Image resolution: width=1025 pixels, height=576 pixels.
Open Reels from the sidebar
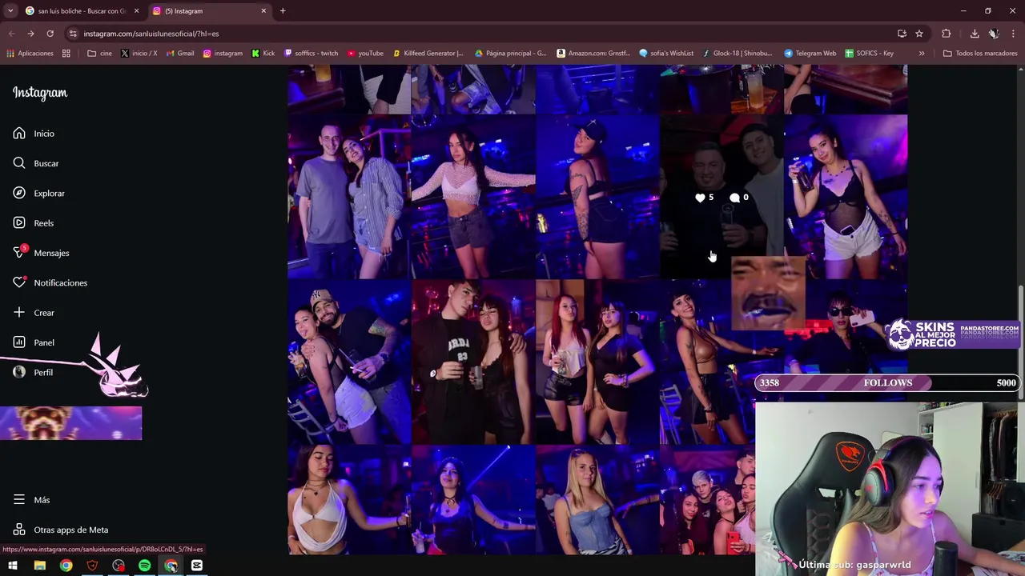click(34, 223)
